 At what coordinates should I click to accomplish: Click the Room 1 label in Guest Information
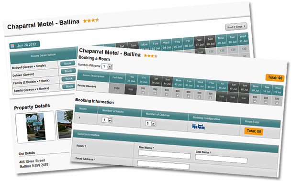coord(81,146)
